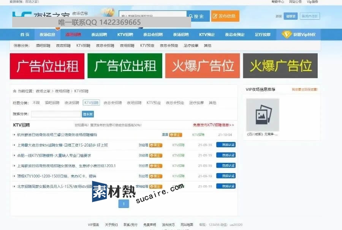Open the image placeholder under VIP夜场信息推荐
This screenshot has width=342, height=230.
263,115
